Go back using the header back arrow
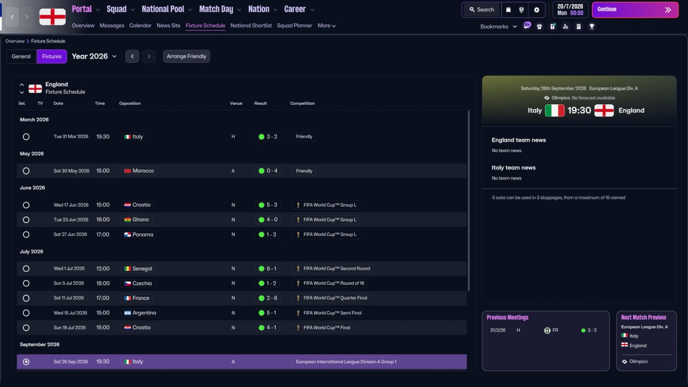688x387 pixels. (12, 17)
